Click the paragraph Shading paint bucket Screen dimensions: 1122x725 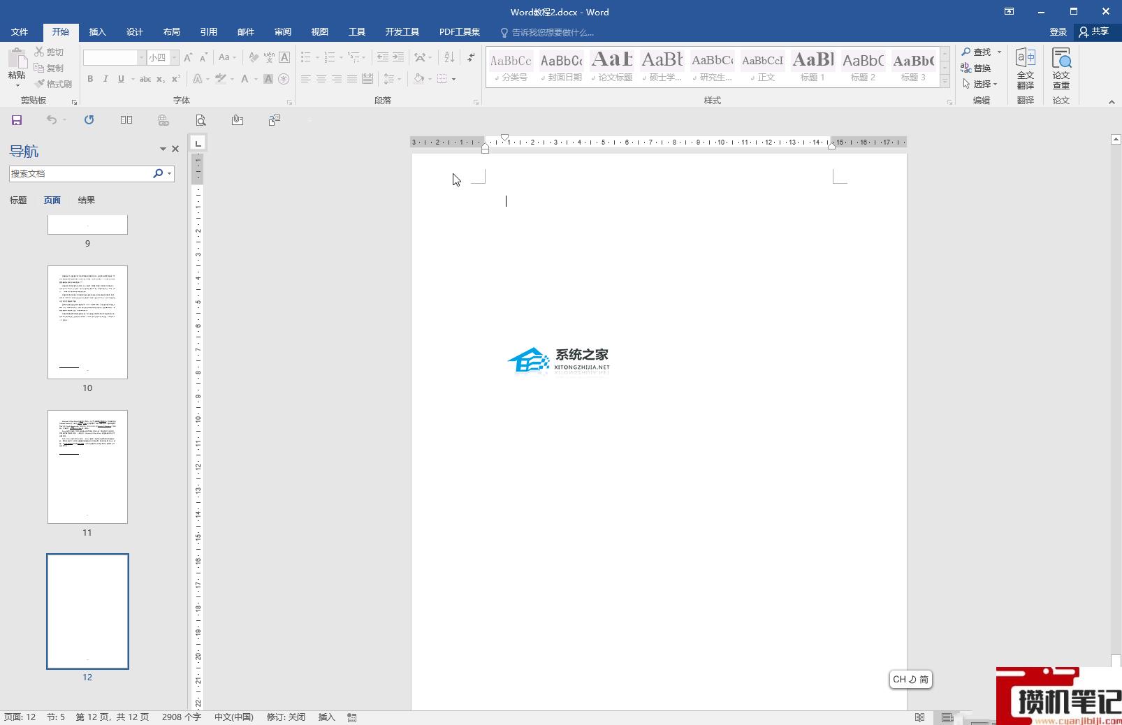tap(418, 79)
